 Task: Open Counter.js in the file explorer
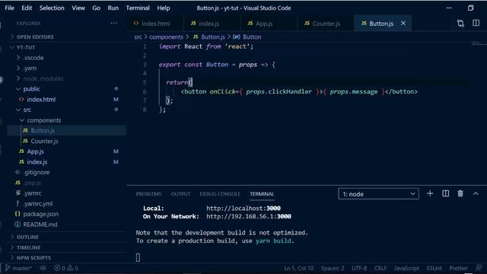[67, 141]
